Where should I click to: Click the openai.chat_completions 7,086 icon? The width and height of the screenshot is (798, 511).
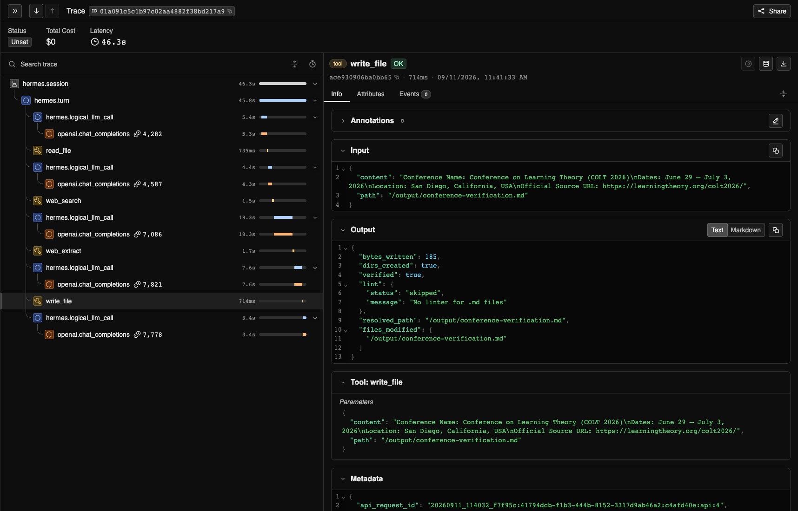click(49, 234)
